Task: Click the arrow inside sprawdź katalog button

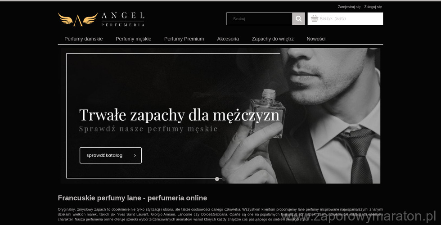Action: click(x=135, y=155)
